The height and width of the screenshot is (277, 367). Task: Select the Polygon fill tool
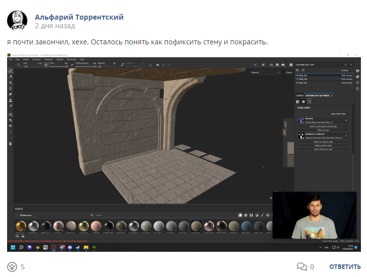click(x=11, y=88)
